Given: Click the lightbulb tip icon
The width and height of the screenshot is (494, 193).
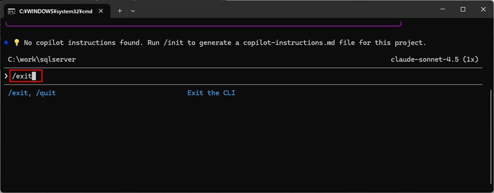Looking at the screenshot, I should pos(17,43).
